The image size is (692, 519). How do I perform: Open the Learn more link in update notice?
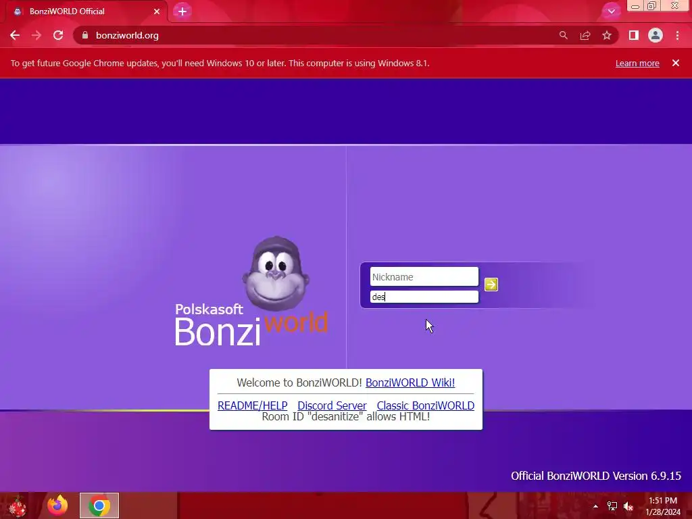coord(637,63)
